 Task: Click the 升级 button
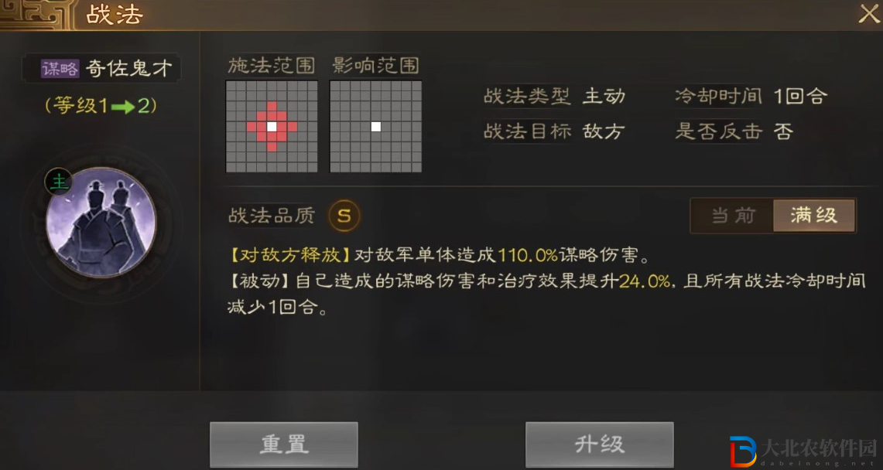point(599,444)
